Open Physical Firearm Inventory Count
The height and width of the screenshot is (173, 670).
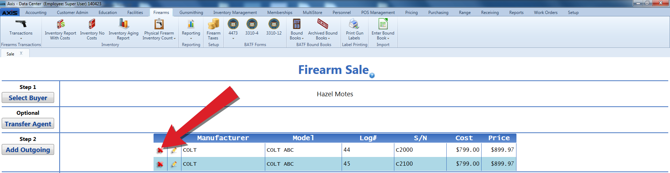point(159,29)
